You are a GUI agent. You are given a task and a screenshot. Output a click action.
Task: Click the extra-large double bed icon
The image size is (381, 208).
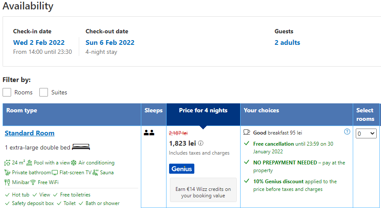click(x=81, y=147)
